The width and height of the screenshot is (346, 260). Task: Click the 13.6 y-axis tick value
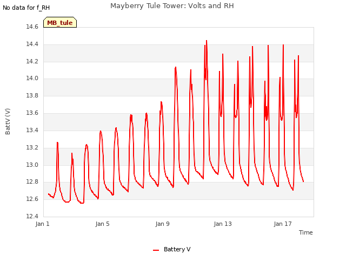point(32,113)
